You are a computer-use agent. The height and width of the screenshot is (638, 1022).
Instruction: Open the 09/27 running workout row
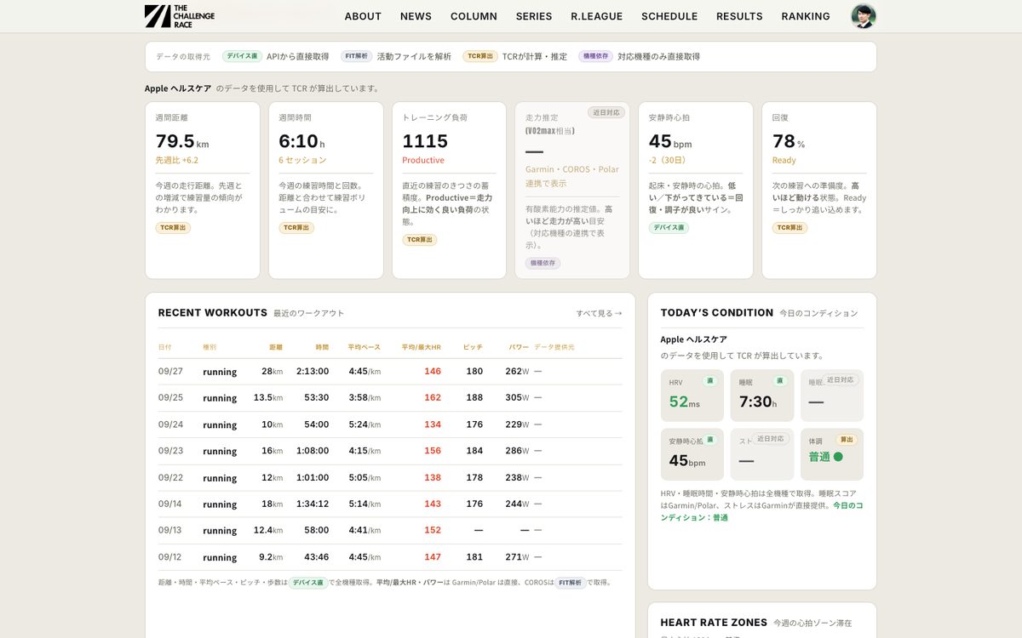(390, 371)
